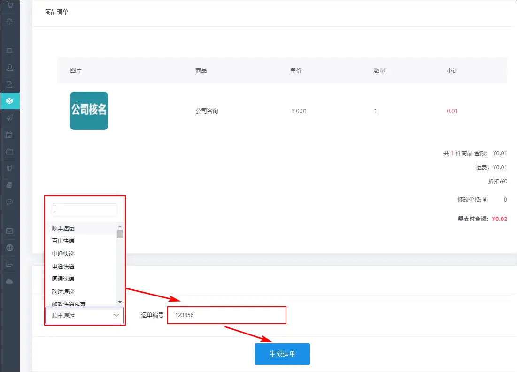
Task: Open the user profile sidebar icon
Action: click(x=9, y=68)
